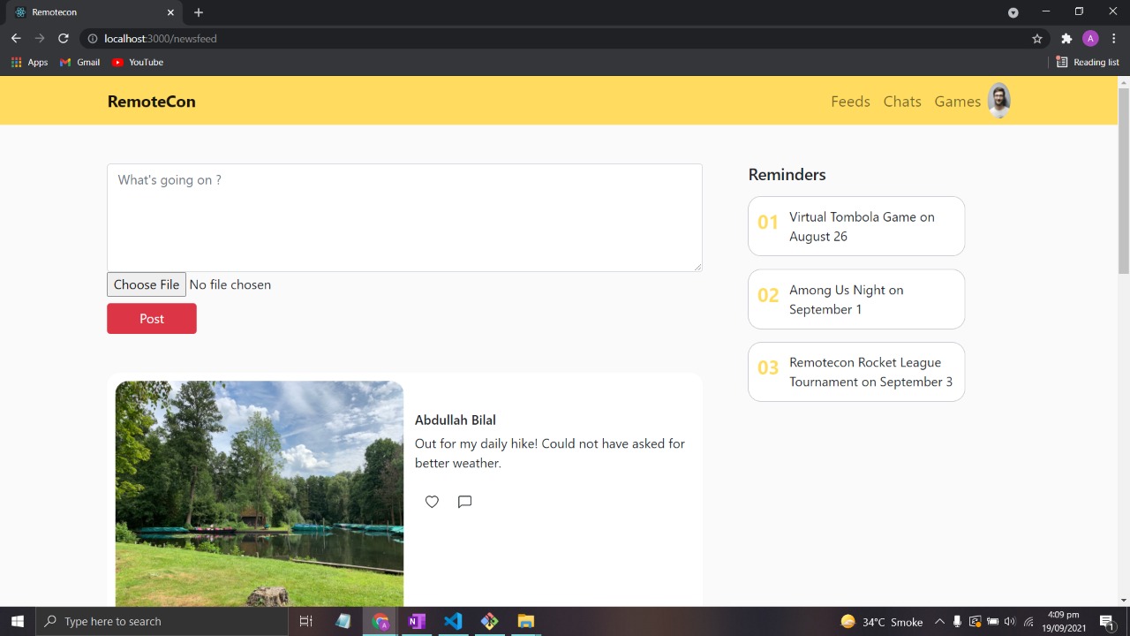Open the tab search dropdown arrow

[1013, 12]
